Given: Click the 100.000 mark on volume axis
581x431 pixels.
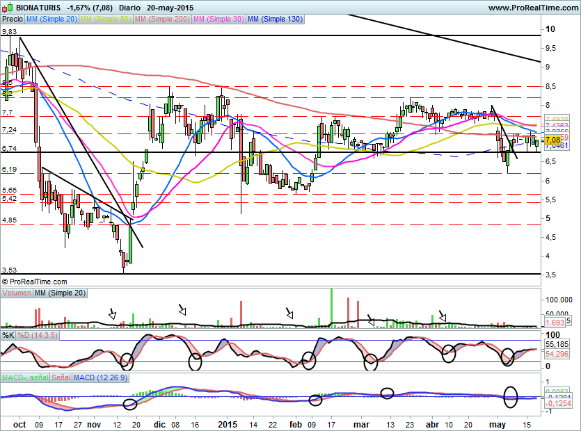Looking at the screenshot, I should pyautogui.click(x=559, y=300).
